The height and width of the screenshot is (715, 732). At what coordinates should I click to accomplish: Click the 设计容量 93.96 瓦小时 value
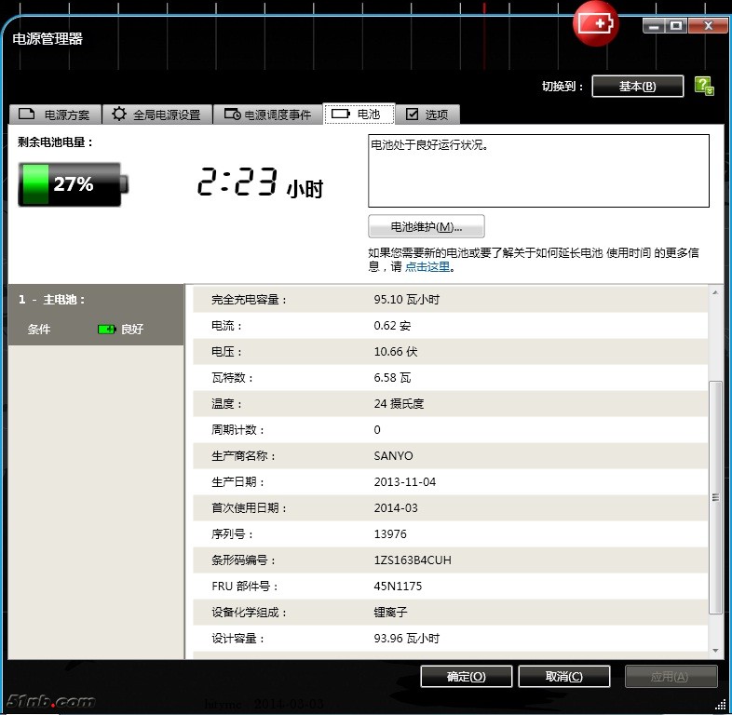[406, 639]
